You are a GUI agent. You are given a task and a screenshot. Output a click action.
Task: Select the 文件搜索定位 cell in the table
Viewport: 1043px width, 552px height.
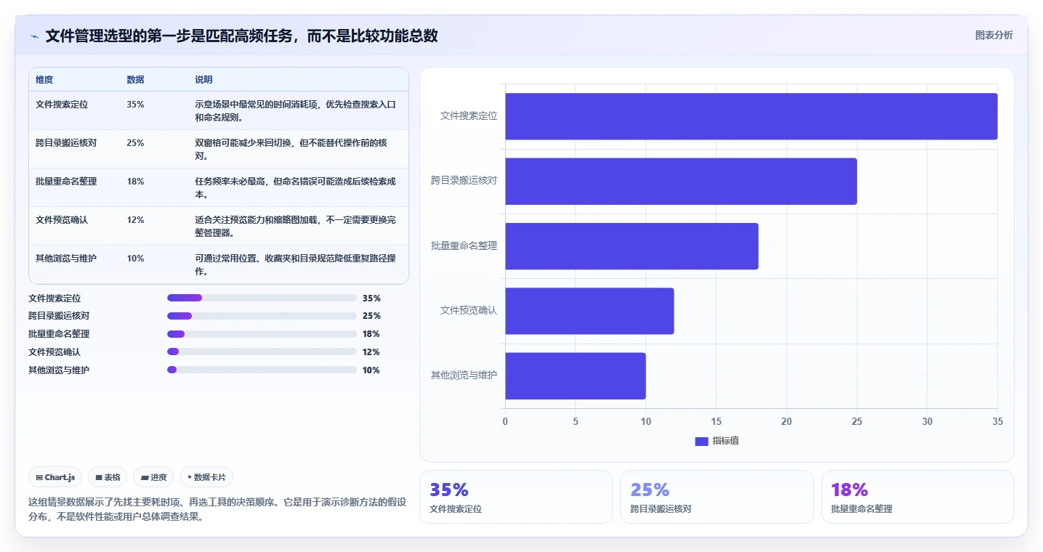pyautogui.click(x=62, y=105)
